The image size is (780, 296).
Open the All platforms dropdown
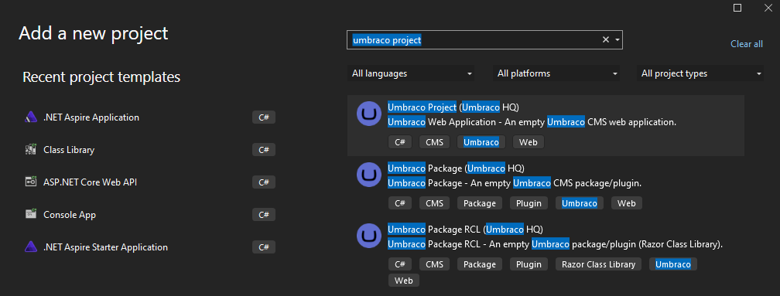pyautogui.click(x=556, y=73)
